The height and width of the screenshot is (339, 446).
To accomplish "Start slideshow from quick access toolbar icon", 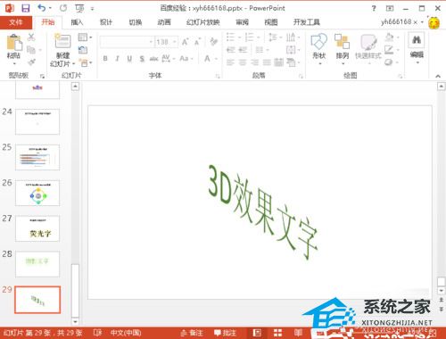I will coord(79,8).
